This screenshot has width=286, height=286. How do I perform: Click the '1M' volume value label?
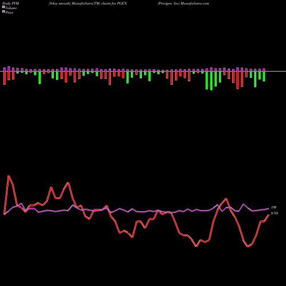273,207
